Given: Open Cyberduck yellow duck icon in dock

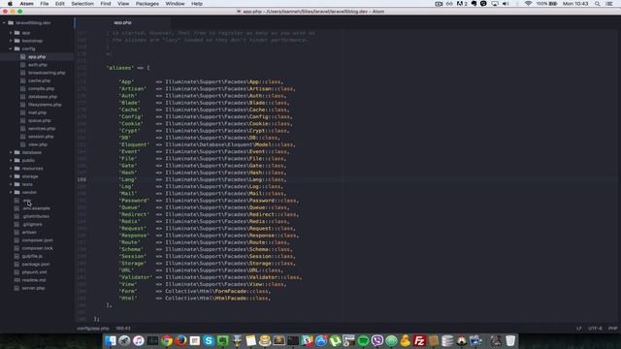Looking at the screenshot, I should pyautogui.click(x=406, y=340).
